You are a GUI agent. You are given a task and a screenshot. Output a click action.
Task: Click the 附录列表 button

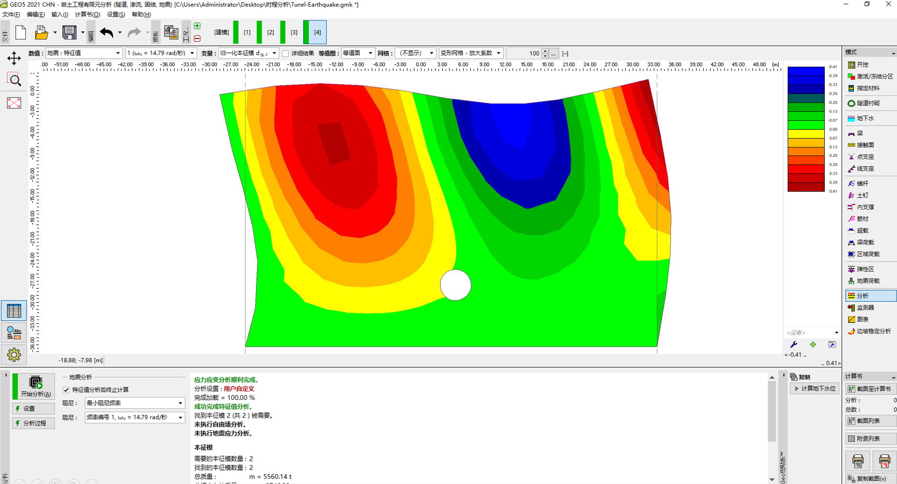pos(871,439)
